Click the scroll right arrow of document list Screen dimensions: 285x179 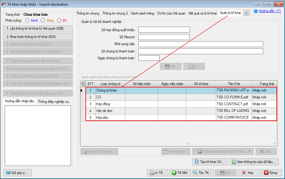point(275,144)
